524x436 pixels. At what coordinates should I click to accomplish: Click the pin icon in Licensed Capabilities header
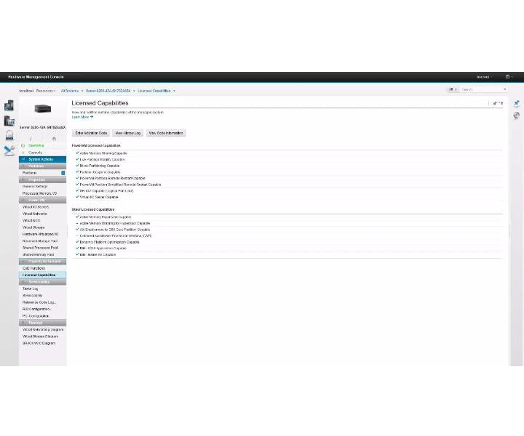(x=495, y=103)
